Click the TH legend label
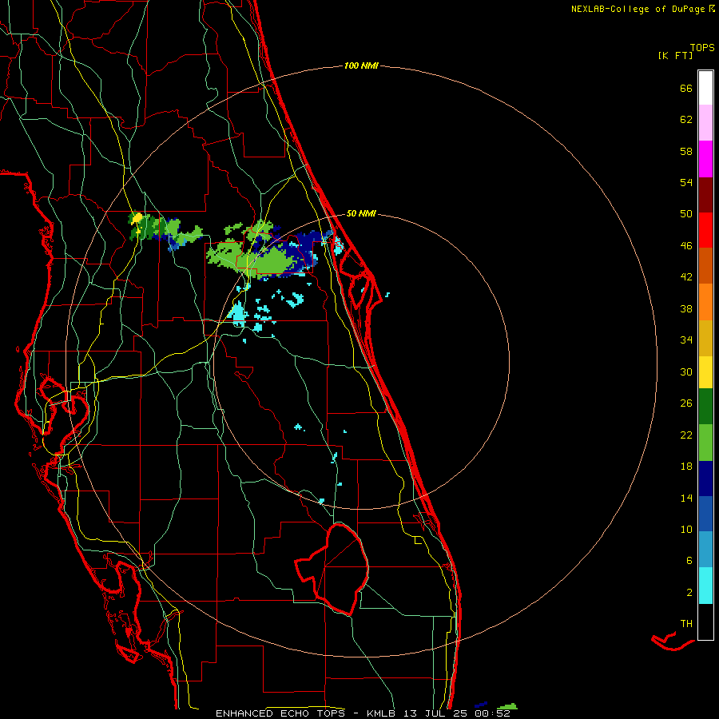The height and width of the screenshot is (719, 719). 686,624
